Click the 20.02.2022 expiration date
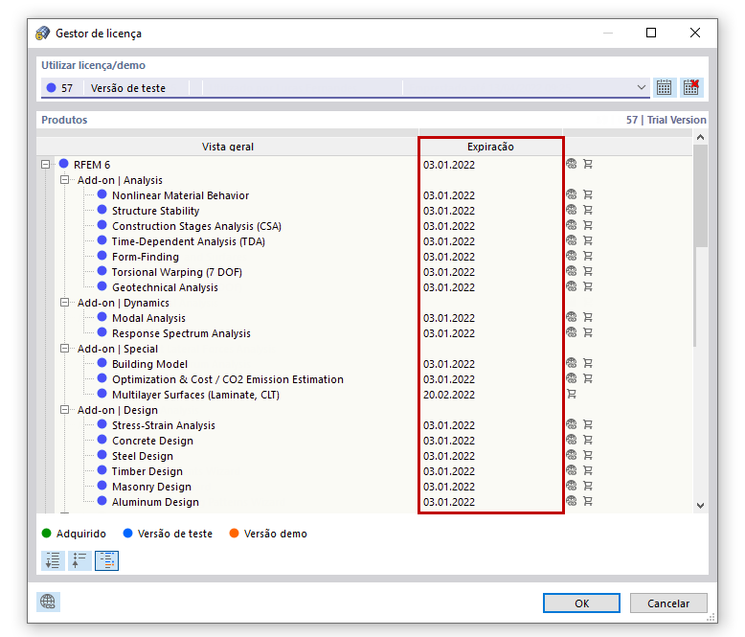This screenshot has width=745, height=637. [449, 395]
